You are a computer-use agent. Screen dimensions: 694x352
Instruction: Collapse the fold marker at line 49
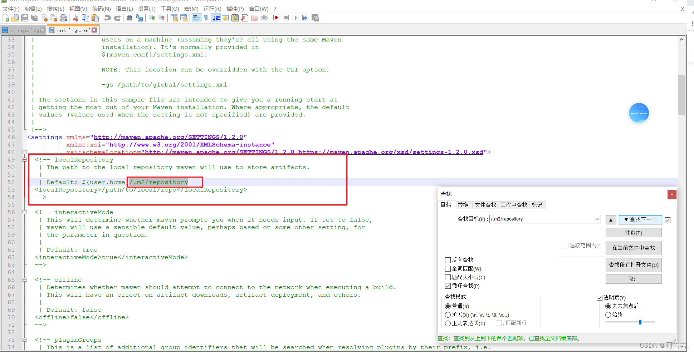tap(25, 160)
